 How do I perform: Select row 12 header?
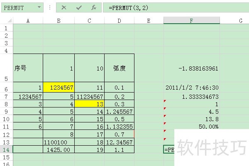6,134
